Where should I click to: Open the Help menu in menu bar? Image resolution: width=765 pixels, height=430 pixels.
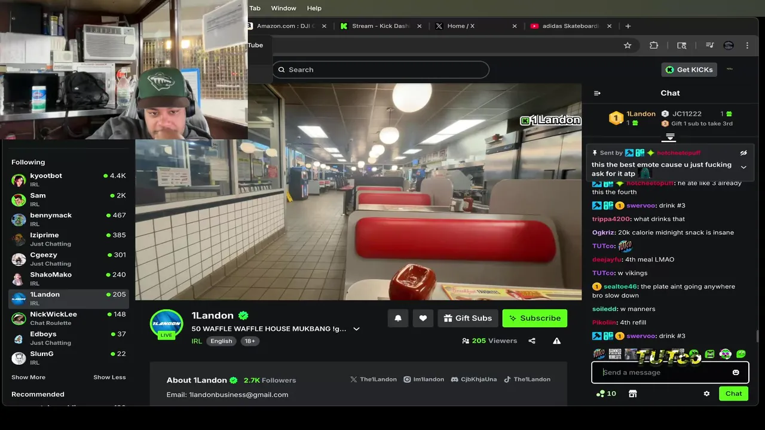314,8
